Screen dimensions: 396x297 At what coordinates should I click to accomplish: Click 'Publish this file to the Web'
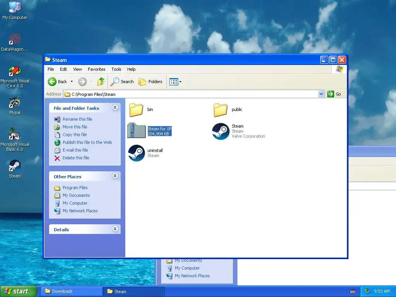87,142
